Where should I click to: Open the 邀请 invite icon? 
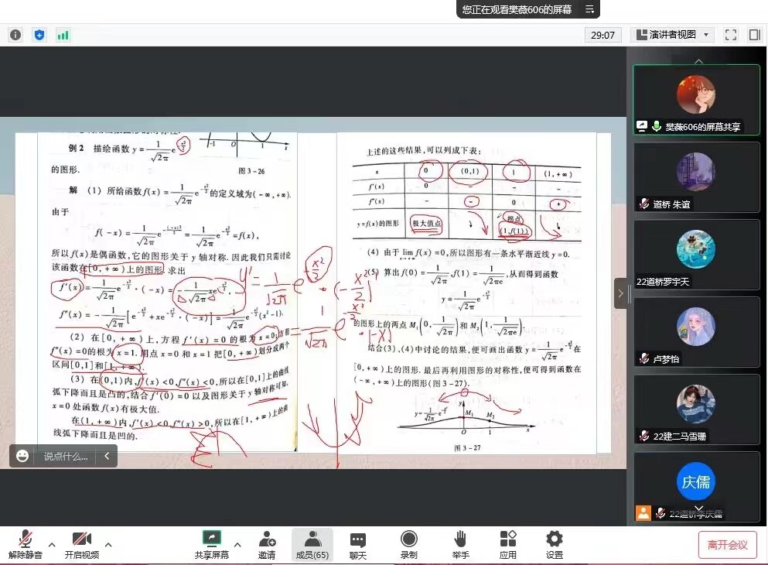(x=267, y=539)
